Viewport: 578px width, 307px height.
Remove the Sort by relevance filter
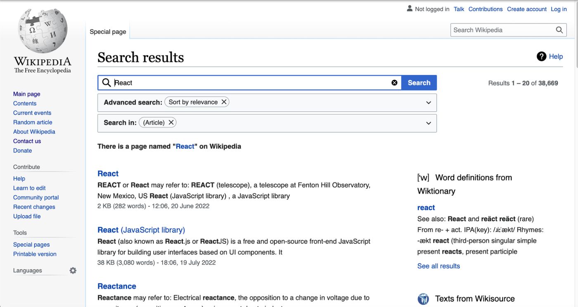point(224,102)
